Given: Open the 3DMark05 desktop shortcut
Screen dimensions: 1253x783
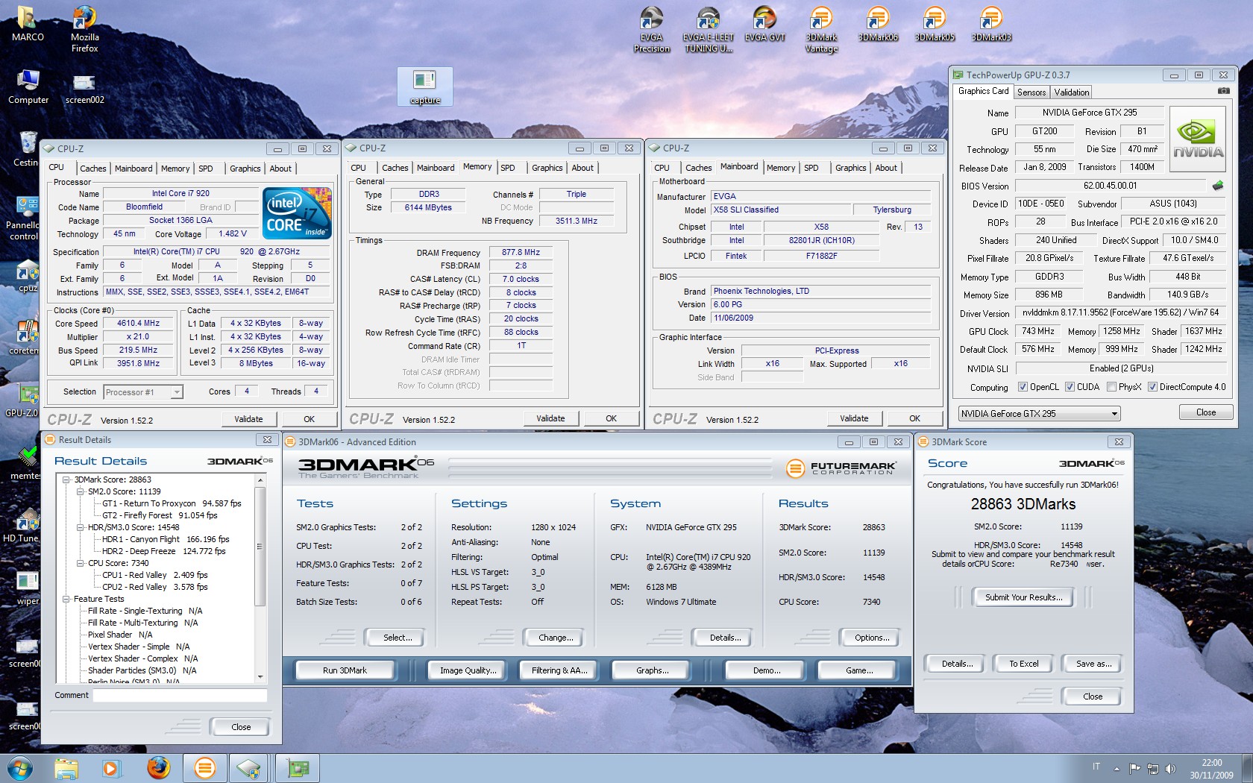Looking at the screenshot, I should (x=935, y=25).
